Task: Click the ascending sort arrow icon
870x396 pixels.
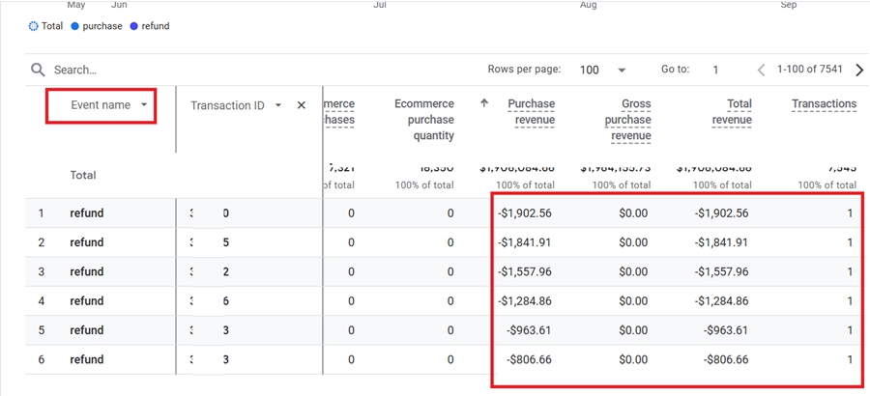Action: coord(484,103)
